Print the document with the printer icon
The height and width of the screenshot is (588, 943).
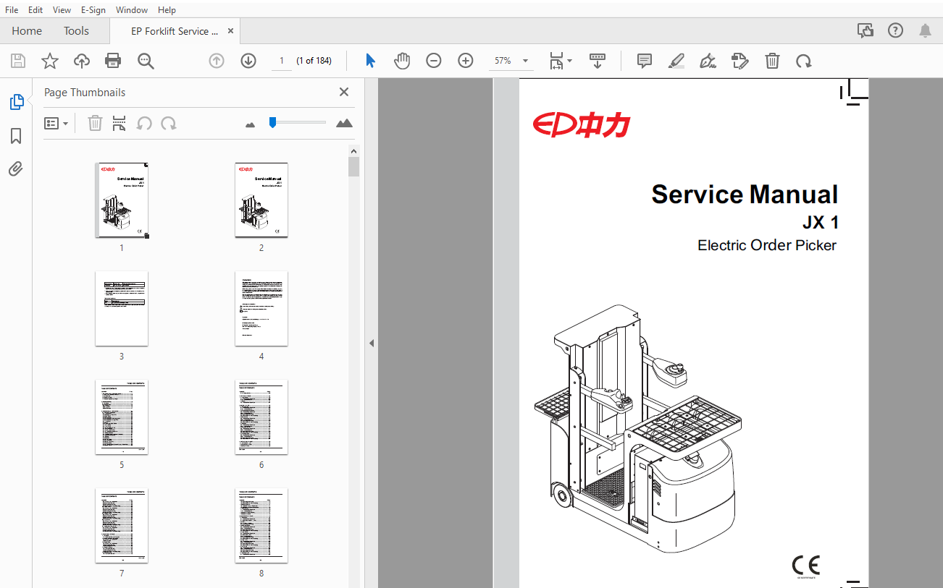pyautogui.click(x=113, y=61)
